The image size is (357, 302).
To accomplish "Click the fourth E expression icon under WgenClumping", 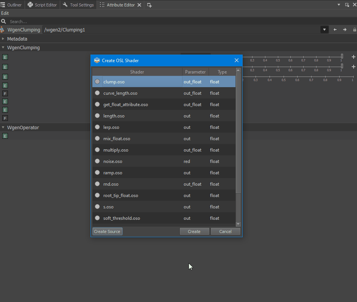I will (5, 86).
